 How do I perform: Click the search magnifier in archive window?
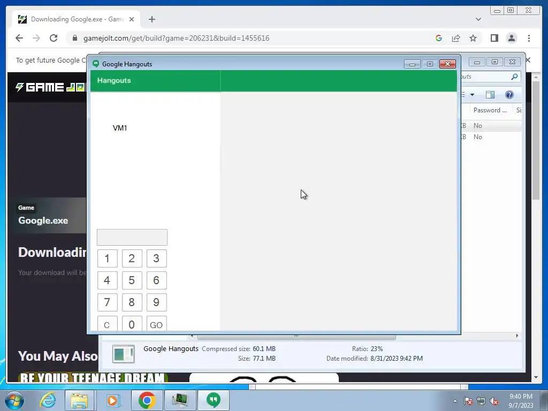point(514,77)
